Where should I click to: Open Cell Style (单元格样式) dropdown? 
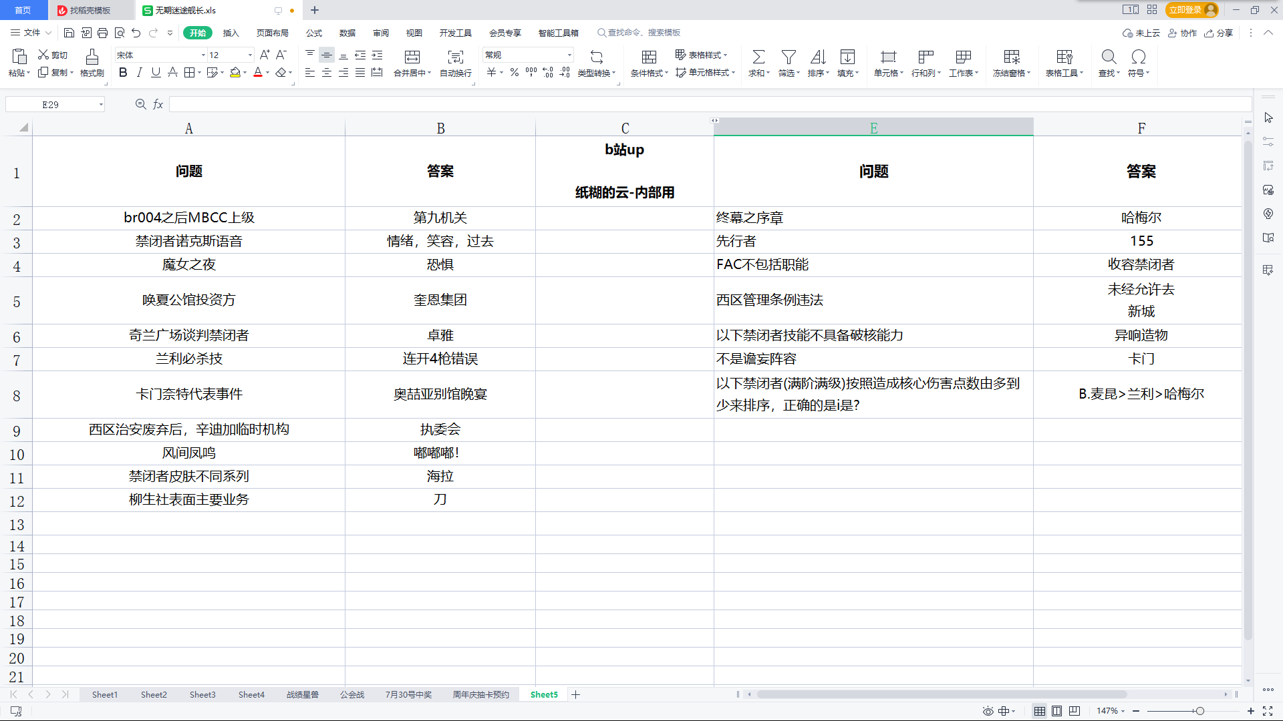(x=705, y=72)
